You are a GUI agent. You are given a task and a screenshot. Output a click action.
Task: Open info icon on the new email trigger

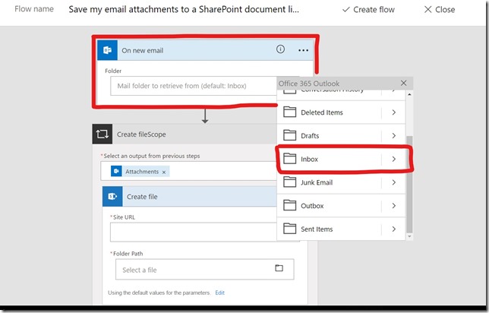coord(280,49)
